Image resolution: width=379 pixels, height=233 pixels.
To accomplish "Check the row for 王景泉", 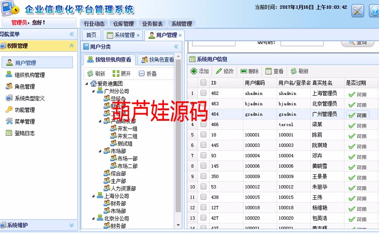I will tap(203, 176).
